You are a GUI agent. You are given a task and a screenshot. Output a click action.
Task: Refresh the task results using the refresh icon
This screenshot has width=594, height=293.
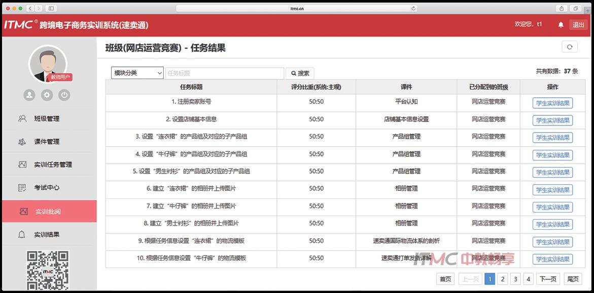(x=569, y=46)
